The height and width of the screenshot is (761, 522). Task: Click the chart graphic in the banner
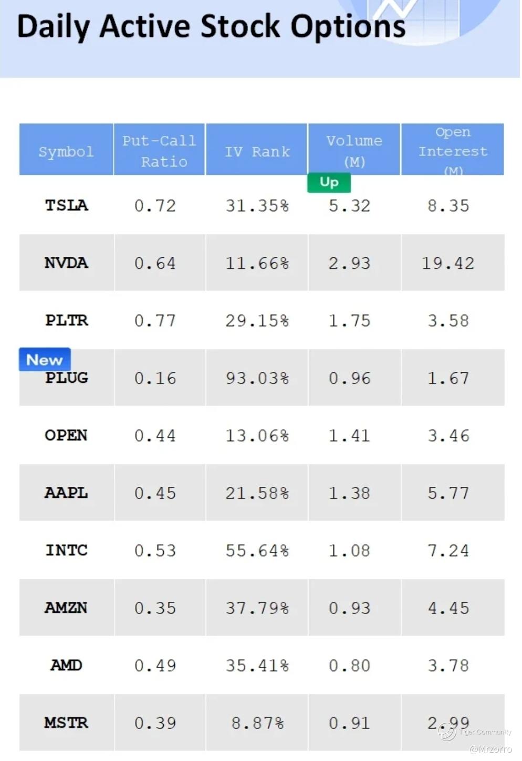tap(415, 18)
